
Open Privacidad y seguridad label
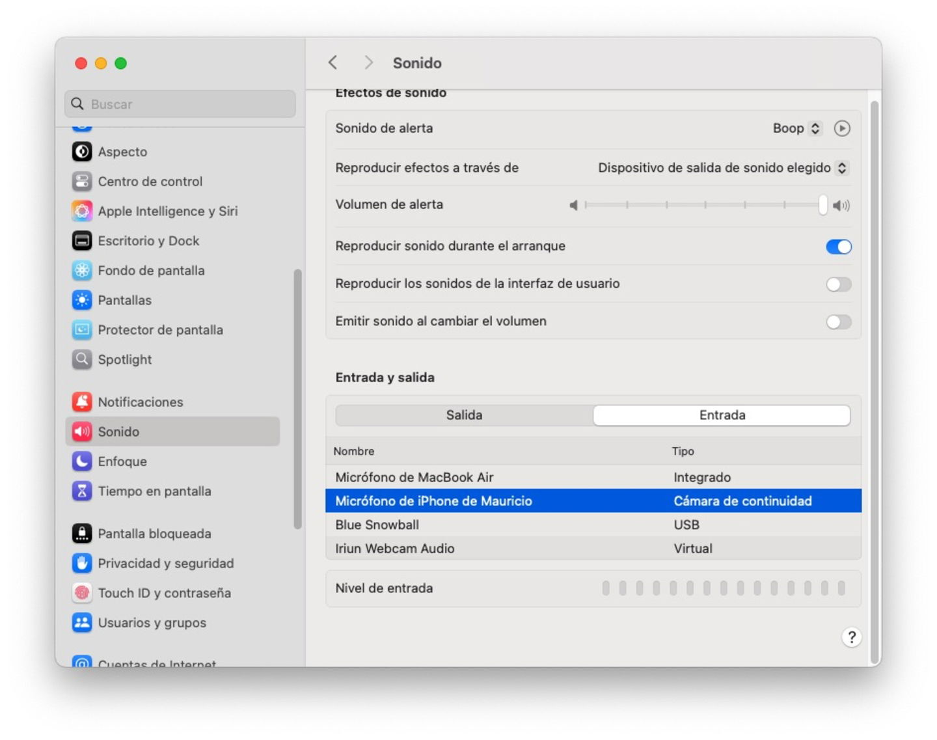pos(166,564)
